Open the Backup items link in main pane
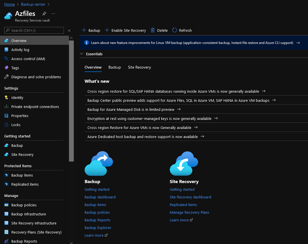Viewport: 308px width, 244px height. [x=95, y=205]
